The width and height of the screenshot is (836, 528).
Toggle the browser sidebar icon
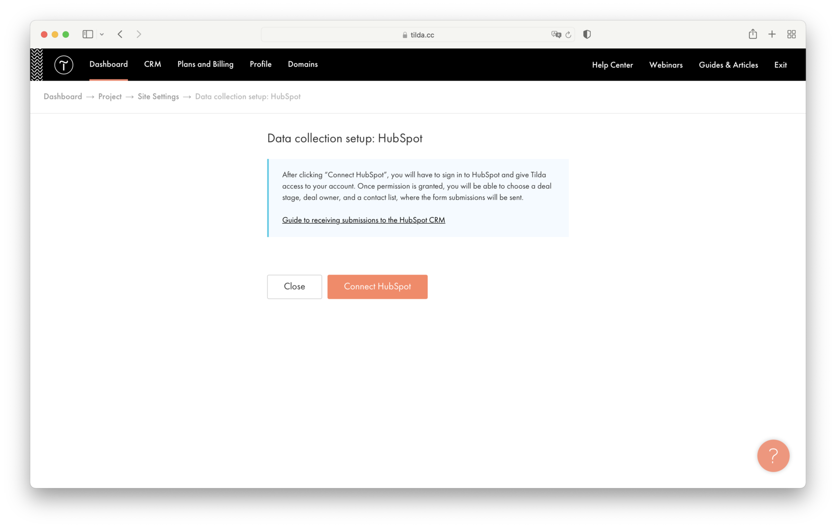(x=87, y=34)
